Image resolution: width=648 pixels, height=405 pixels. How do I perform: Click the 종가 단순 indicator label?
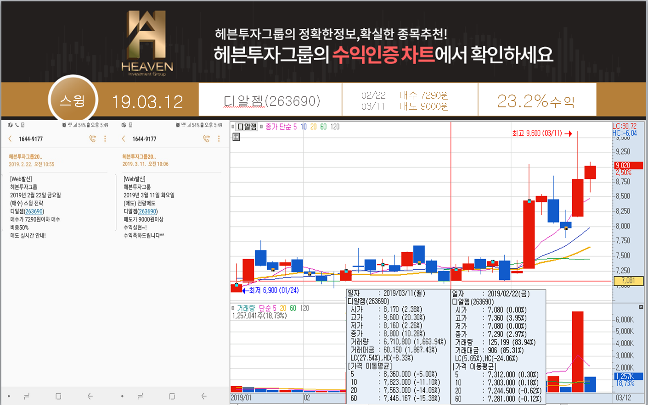[x=278, y=127]
